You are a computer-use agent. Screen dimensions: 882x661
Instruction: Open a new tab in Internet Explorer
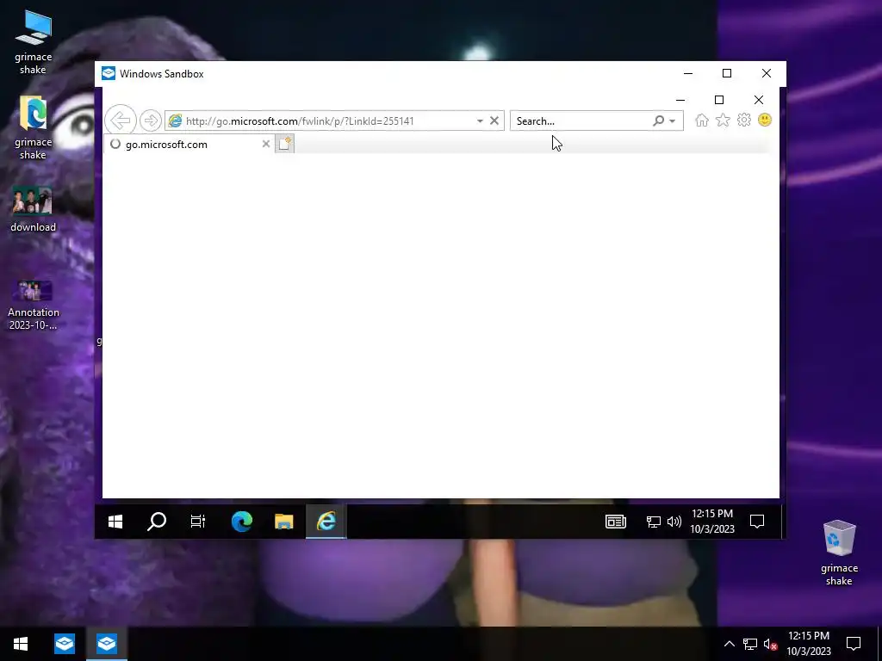click(x=284, y=144)
